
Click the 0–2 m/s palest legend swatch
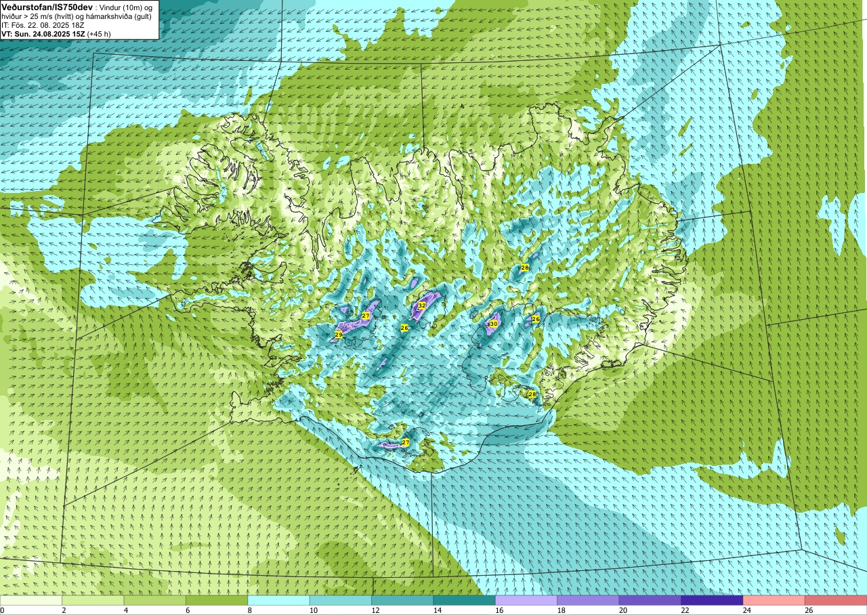point(31,600)
